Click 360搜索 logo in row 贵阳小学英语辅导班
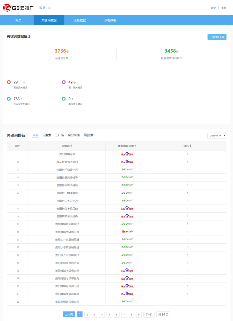The image size is (233, 321). pyautogui.click(x=127, y=247)
